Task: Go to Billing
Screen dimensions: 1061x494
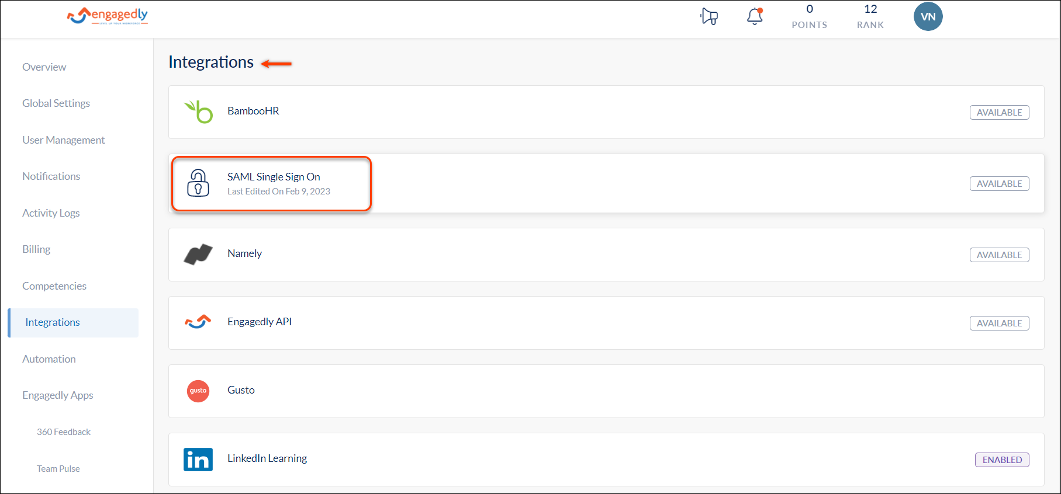Action: pyautogui.click(x=36, y=249)
